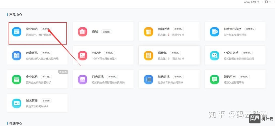Image resolution: width=275 pixels, height=126 pixels.
Task: Click the 轻松搞定会员管理和会员营销 description
Action: click(x=108, y=82)
